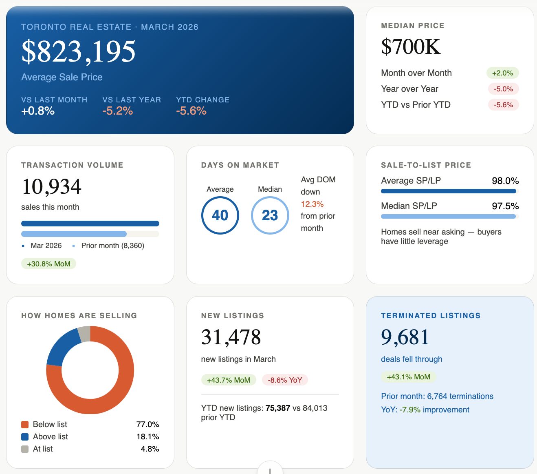Click the Average days on market circle
Screen dimensions: 537x474
coord(220,215)
